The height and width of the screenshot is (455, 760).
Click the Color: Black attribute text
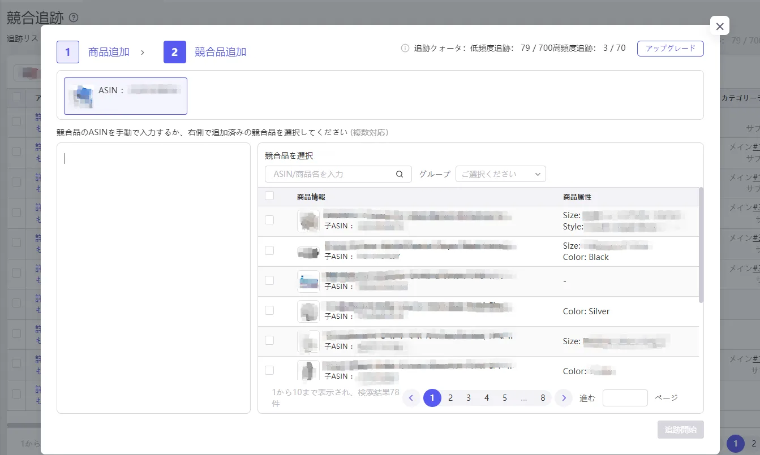point(586,257)
